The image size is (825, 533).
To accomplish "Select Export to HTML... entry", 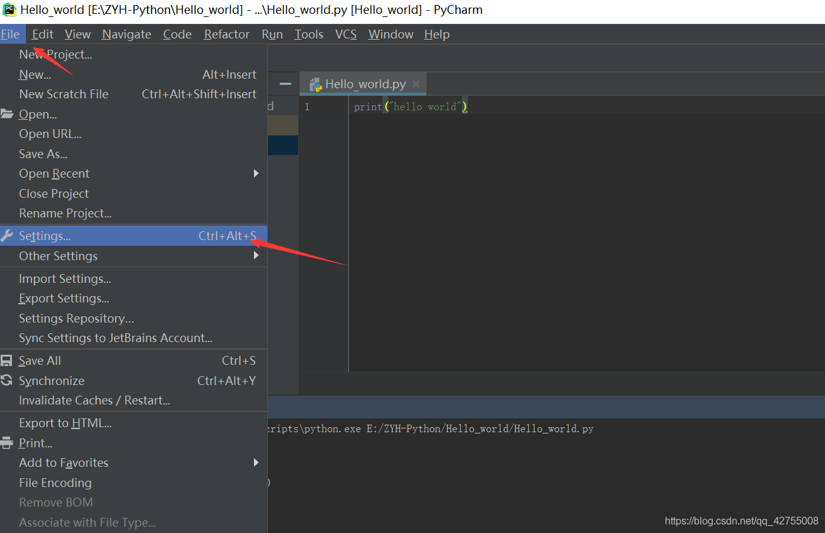I will 134,423.
